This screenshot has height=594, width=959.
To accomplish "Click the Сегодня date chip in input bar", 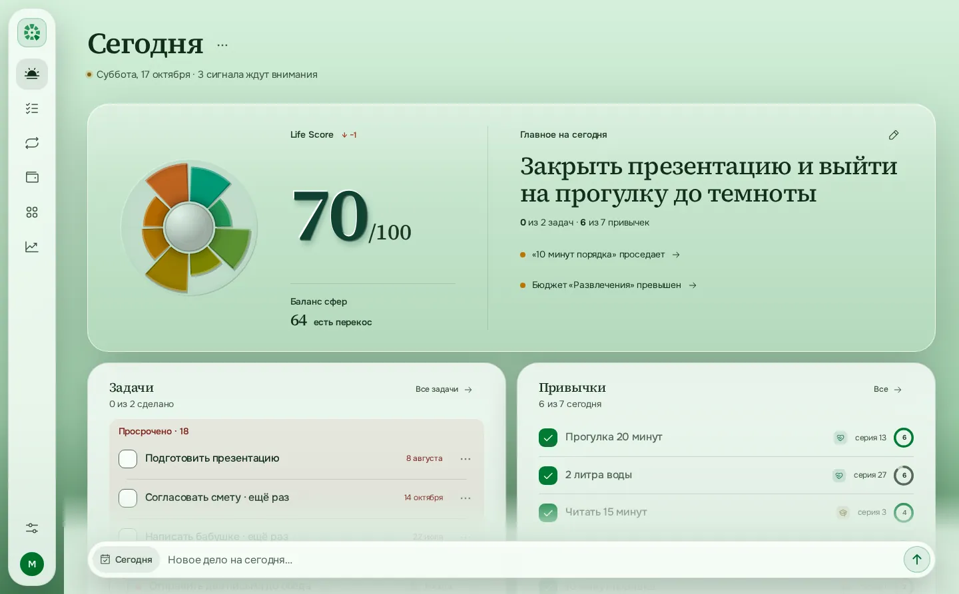I will [127, 559].
